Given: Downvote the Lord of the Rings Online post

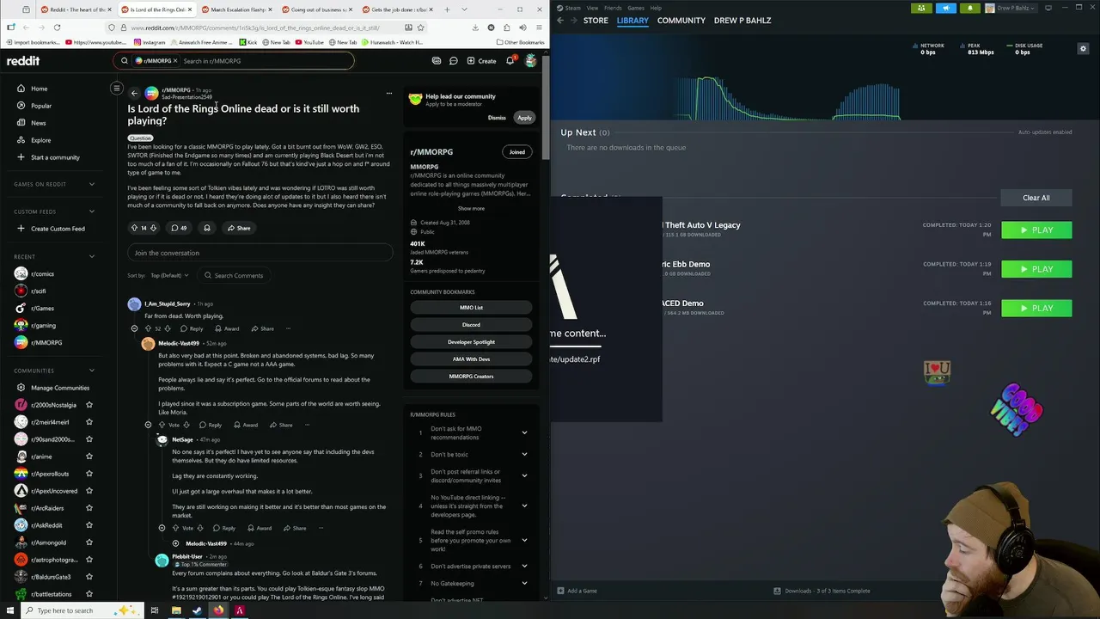Looking at the screenshot, I should 154,228.
